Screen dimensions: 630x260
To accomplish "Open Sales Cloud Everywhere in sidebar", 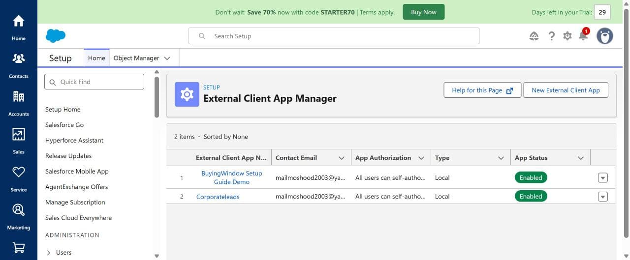I will coord(79,218).
